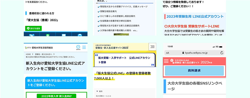Go to the HOME breadcrumb link
This screenshot has width=250, height=98.
[28, 54]
